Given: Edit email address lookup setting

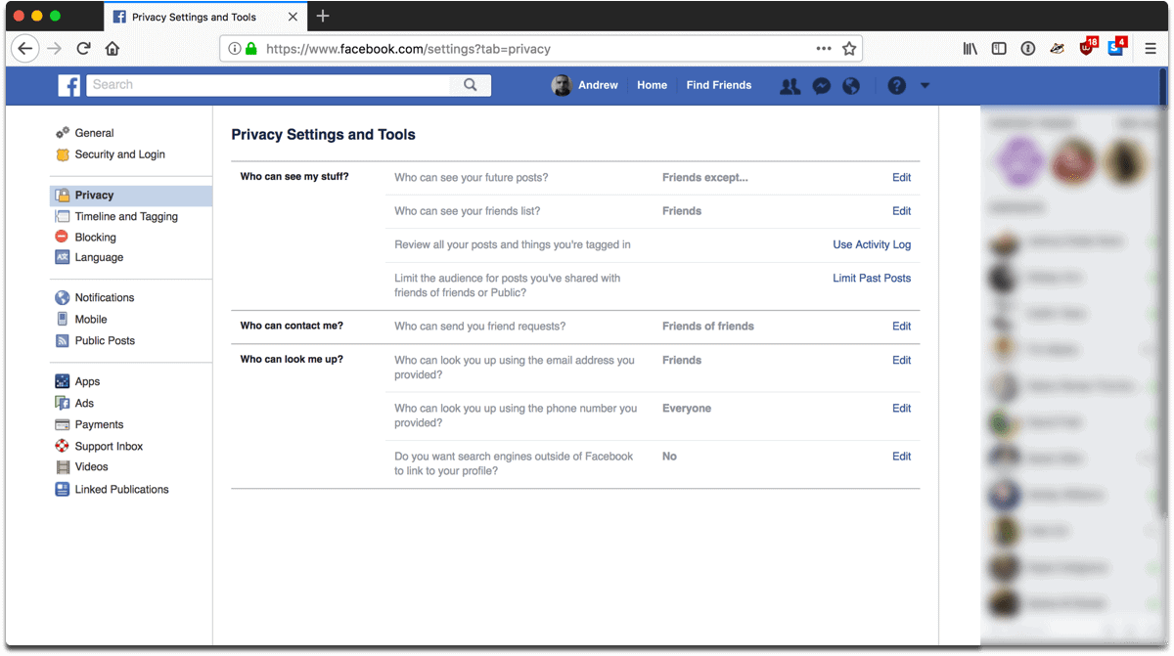Looking at the screenshot, I should pos(901,361).
